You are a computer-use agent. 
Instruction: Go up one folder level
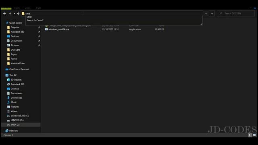(18, 13)
